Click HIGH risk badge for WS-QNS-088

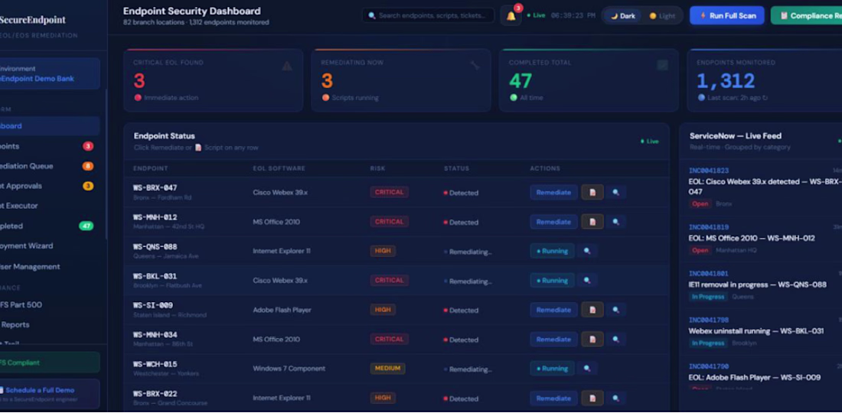click(x=382, y=251)
